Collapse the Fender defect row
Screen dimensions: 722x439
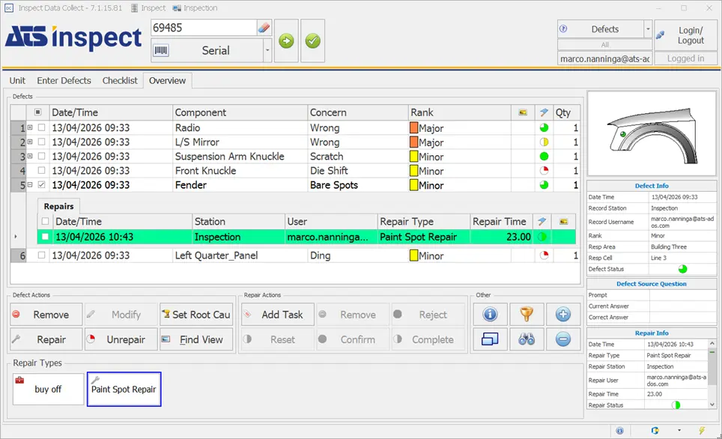[30, 184]
